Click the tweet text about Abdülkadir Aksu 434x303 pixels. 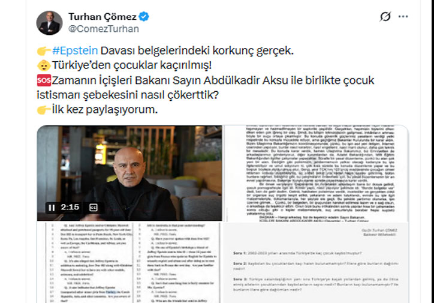point(206,88)
